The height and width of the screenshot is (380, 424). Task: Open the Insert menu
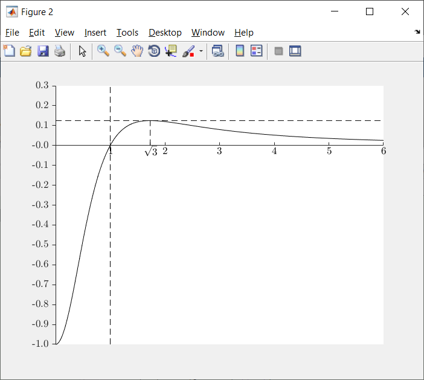pyautogui.click(x=95, y=33)
